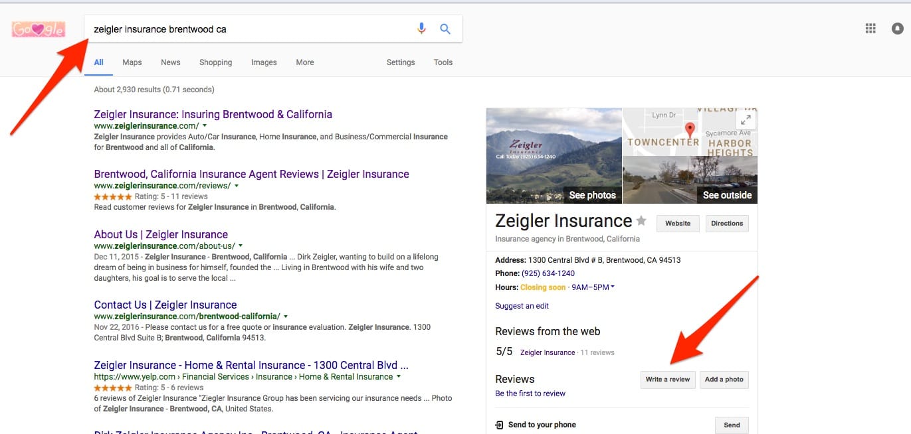Click the Directions button
The width and height of the screenshot is (911, 434).
tap(727, 224)
